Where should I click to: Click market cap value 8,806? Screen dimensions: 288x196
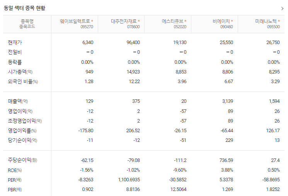[228, 72]
